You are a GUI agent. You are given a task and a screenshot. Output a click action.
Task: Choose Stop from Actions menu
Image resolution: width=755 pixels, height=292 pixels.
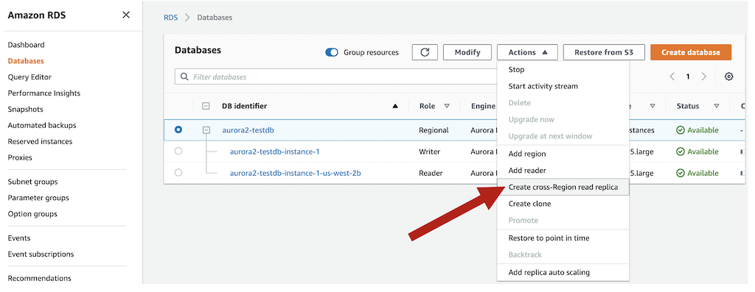pos(563,70)
